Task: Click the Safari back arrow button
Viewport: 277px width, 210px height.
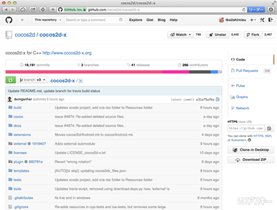Action: (x=6, y=10)
